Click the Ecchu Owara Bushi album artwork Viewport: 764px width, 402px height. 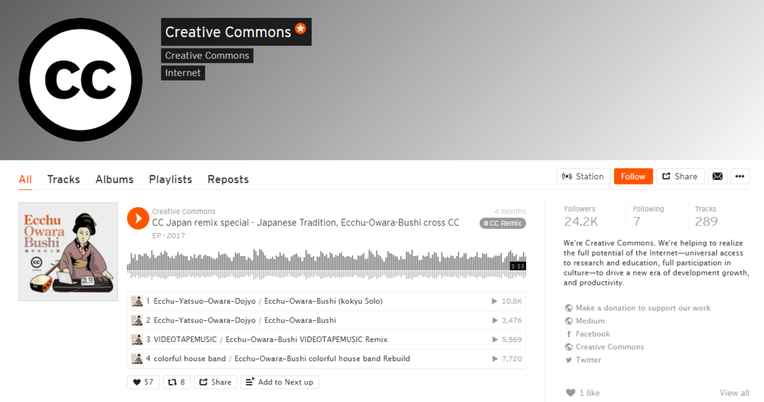[x=68, y=251]
